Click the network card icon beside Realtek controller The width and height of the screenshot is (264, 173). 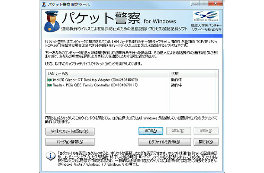(49, 85)
